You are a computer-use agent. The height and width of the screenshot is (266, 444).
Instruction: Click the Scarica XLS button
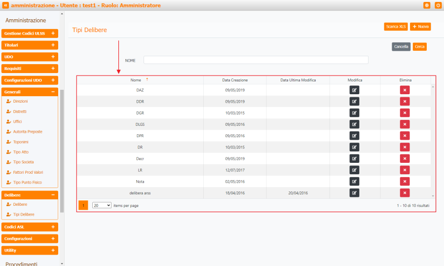point(396,27)
